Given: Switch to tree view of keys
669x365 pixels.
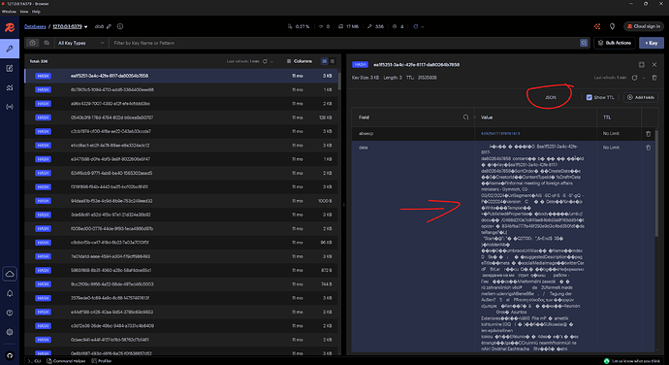Looking at the screenshot, I should coord(333,61).
